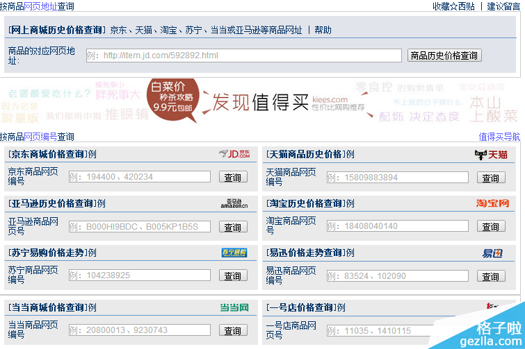Click the Suning logo
Screen dimensions: 525x349
[x=234, y=253]
